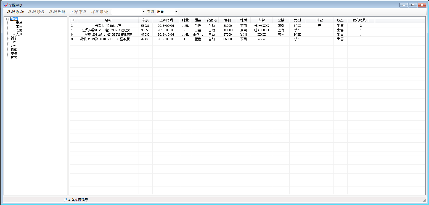Image resolution: width=429 pixels, height=205 pixels.
Task: Click the 查询 search button
Action: click(x=150, y=12)
